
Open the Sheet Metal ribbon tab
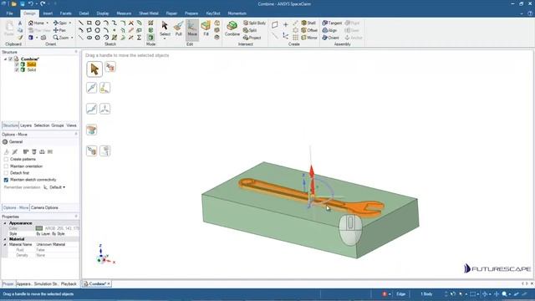point(149,13)
